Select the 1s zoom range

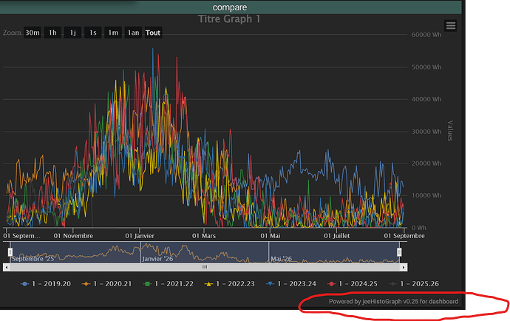pos(92,33)
